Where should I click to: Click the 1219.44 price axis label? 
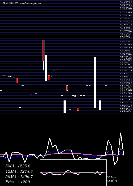(126, 74)
